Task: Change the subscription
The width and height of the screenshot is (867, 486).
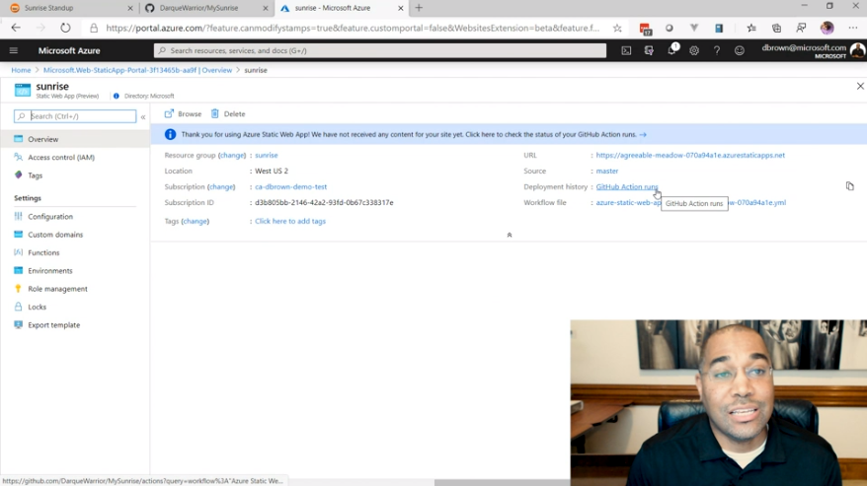Action: (221, 186)
